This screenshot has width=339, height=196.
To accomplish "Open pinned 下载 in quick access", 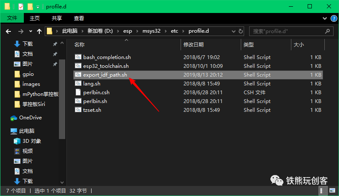I will click(28, 44).
